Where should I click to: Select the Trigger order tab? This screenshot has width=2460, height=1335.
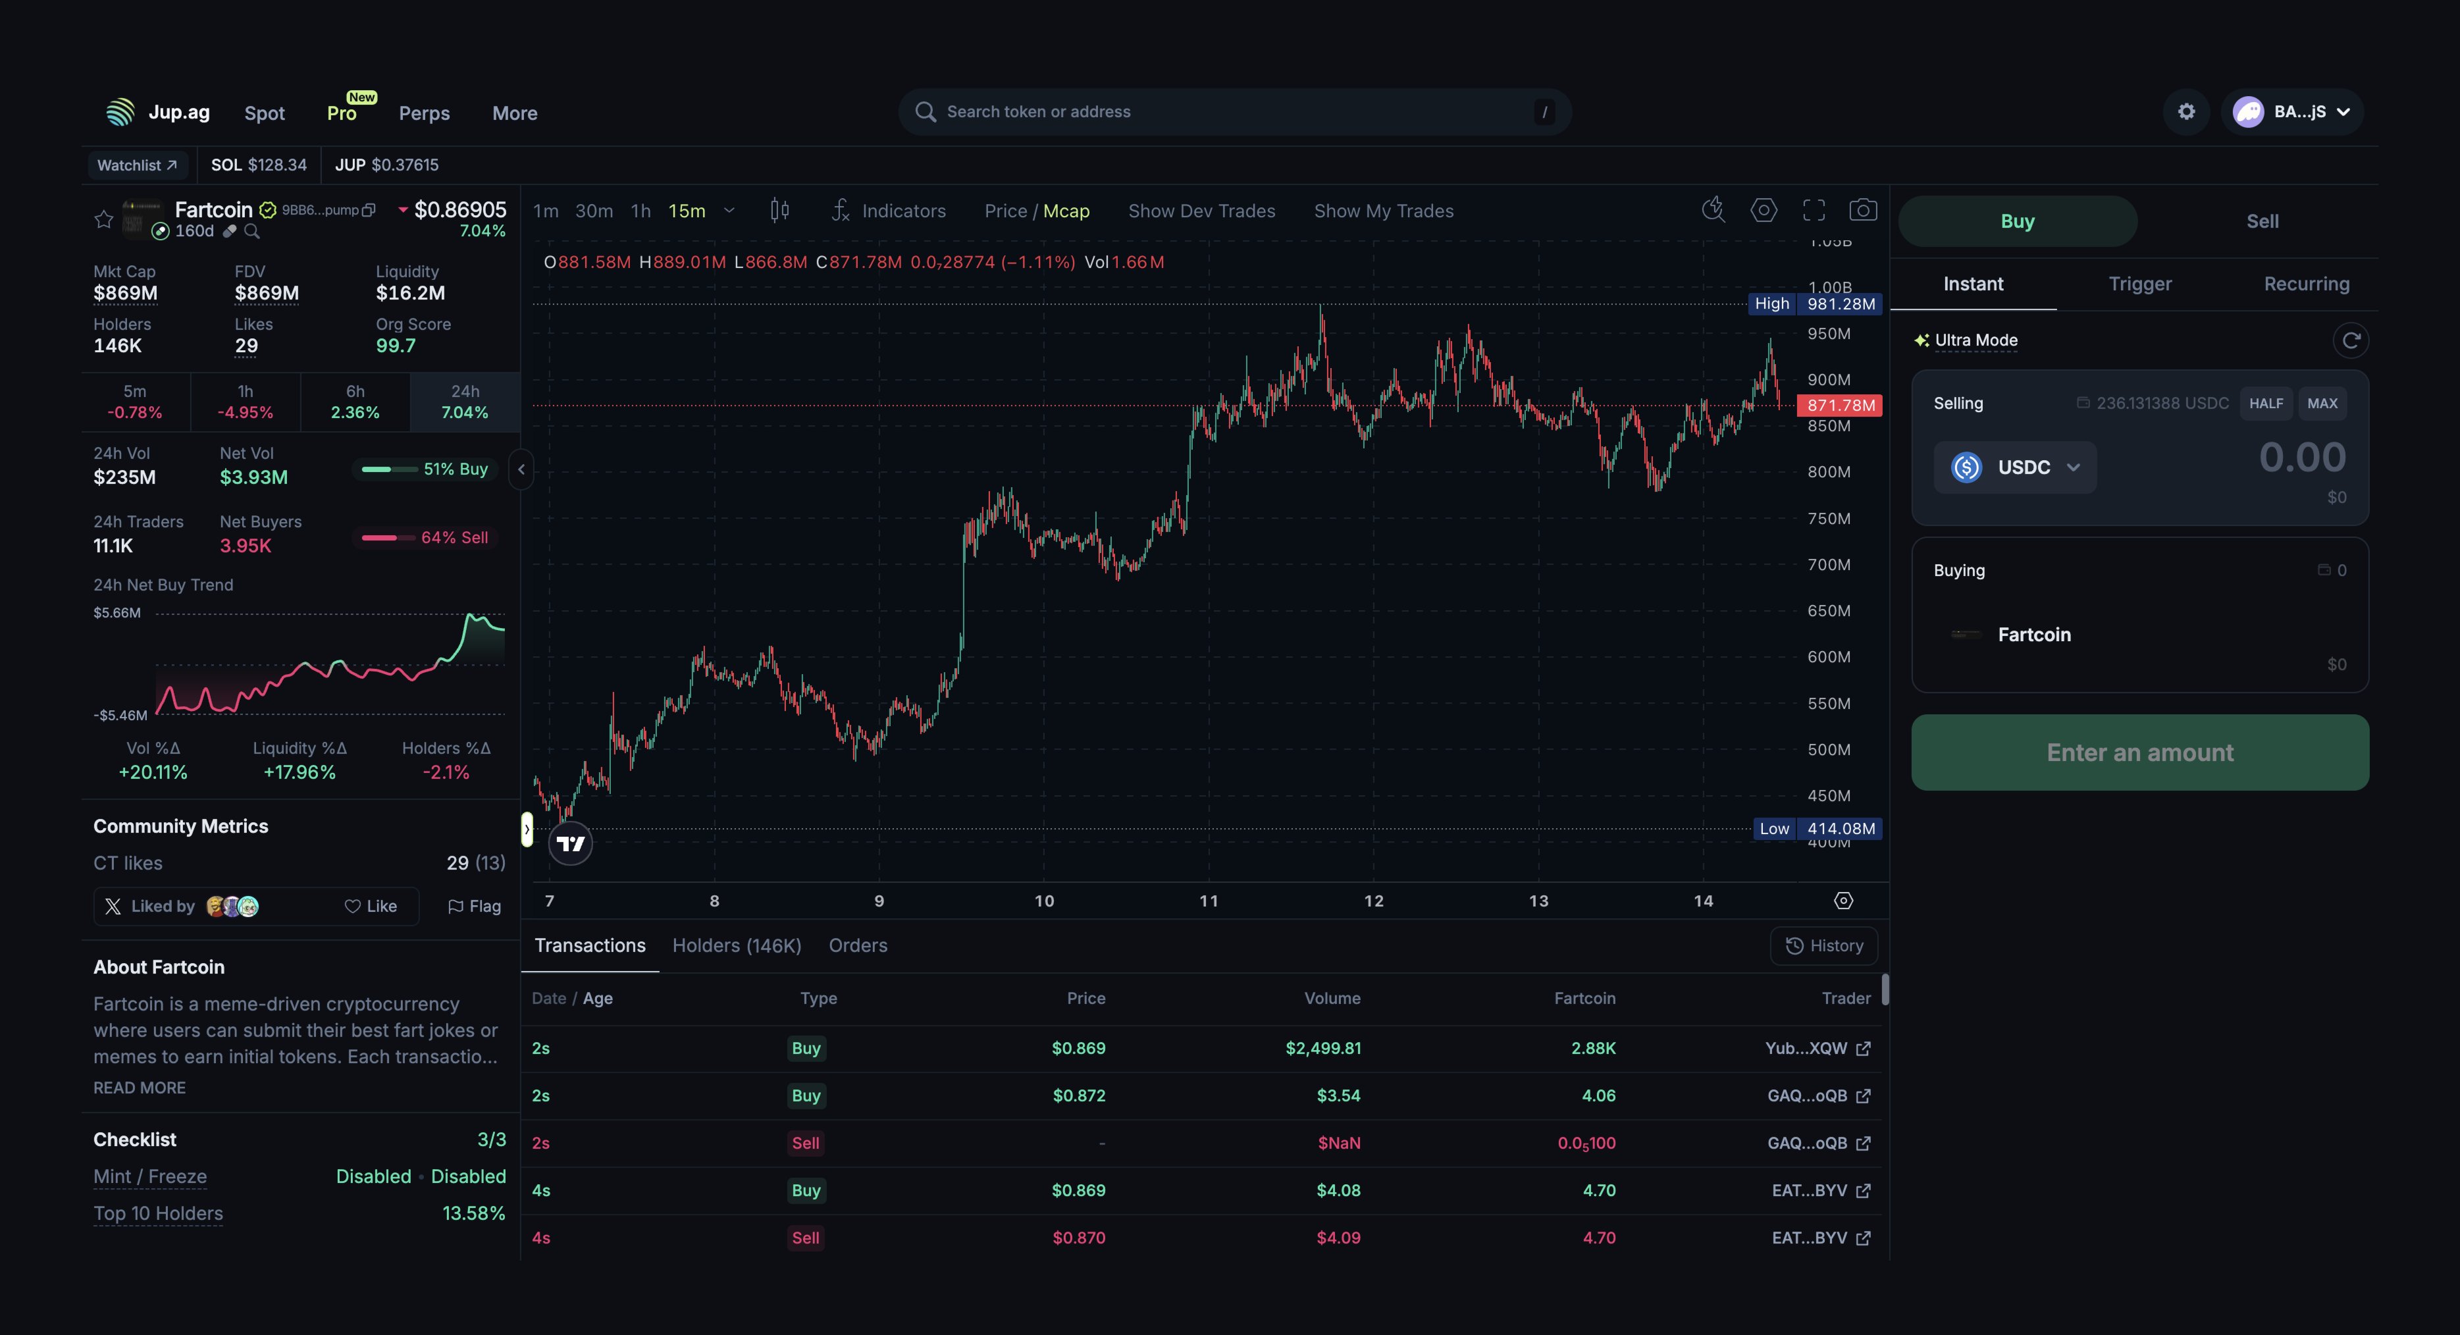pyautogui.click(x=2139, y=284)
